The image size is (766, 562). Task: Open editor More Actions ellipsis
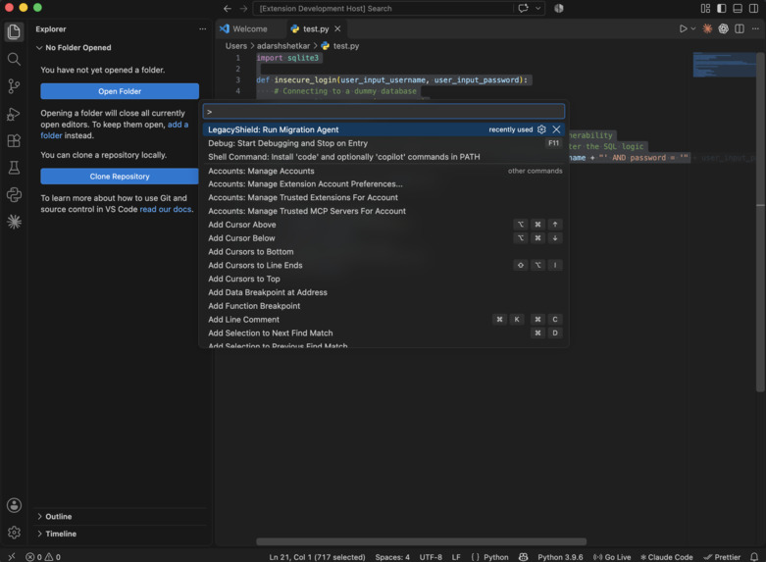click(x=755, y=28)
